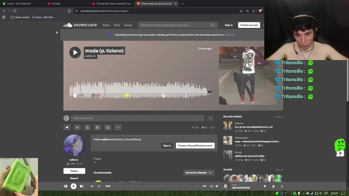Click the Create account button
The height and width of the screenshot is (196, 349).
pos(249,25)
